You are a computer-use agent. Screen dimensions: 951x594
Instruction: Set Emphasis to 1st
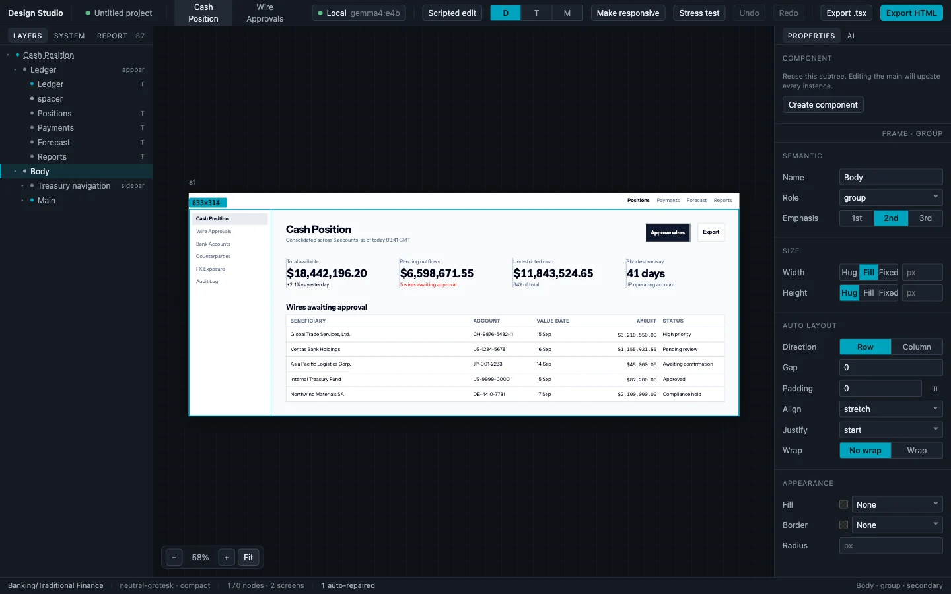click(x=857, y=218)
